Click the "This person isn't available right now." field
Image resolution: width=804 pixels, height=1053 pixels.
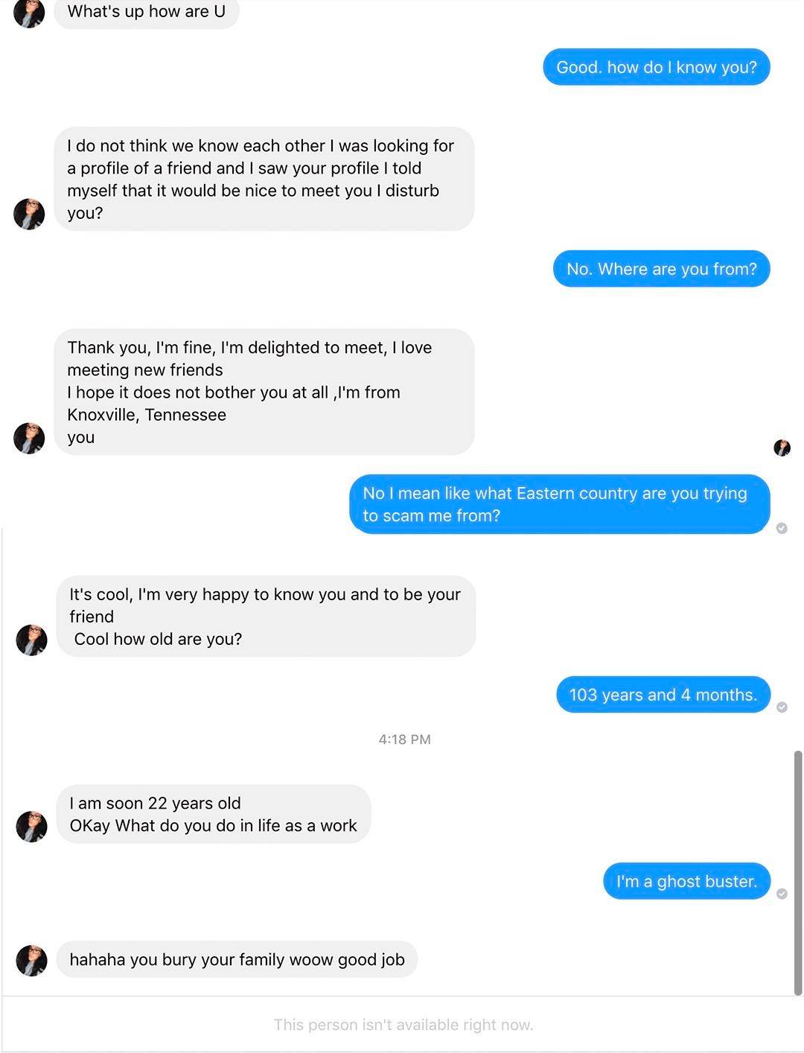(403, 1025)
